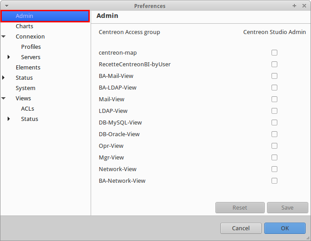Click the maximize plus icon in title bar

[x=294, y=6]
